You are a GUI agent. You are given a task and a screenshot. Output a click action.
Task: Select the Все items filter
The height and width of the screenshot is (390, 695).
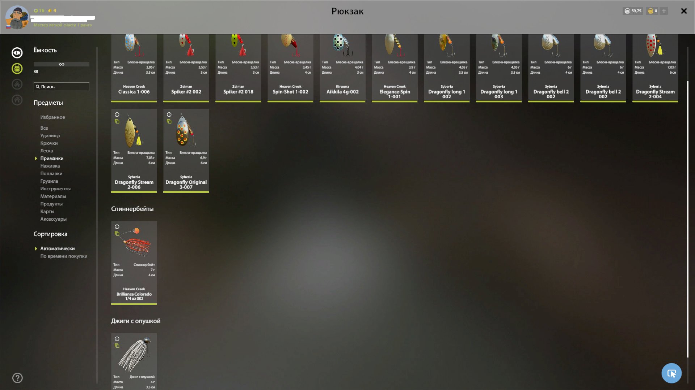tap(44, 128)
